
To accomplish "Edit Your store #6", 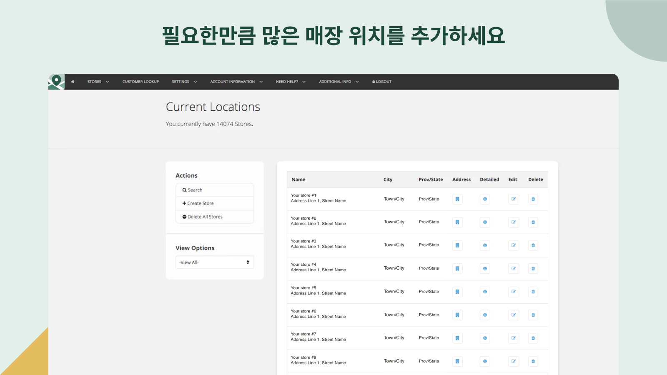I will pos(514,315).
